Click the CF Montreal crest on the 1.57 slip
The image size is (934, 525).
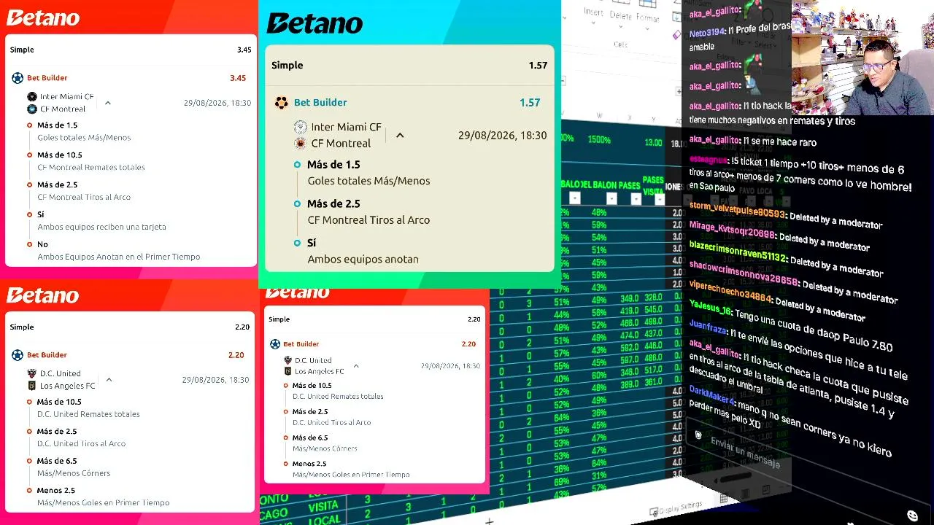(x=300, y=143)
